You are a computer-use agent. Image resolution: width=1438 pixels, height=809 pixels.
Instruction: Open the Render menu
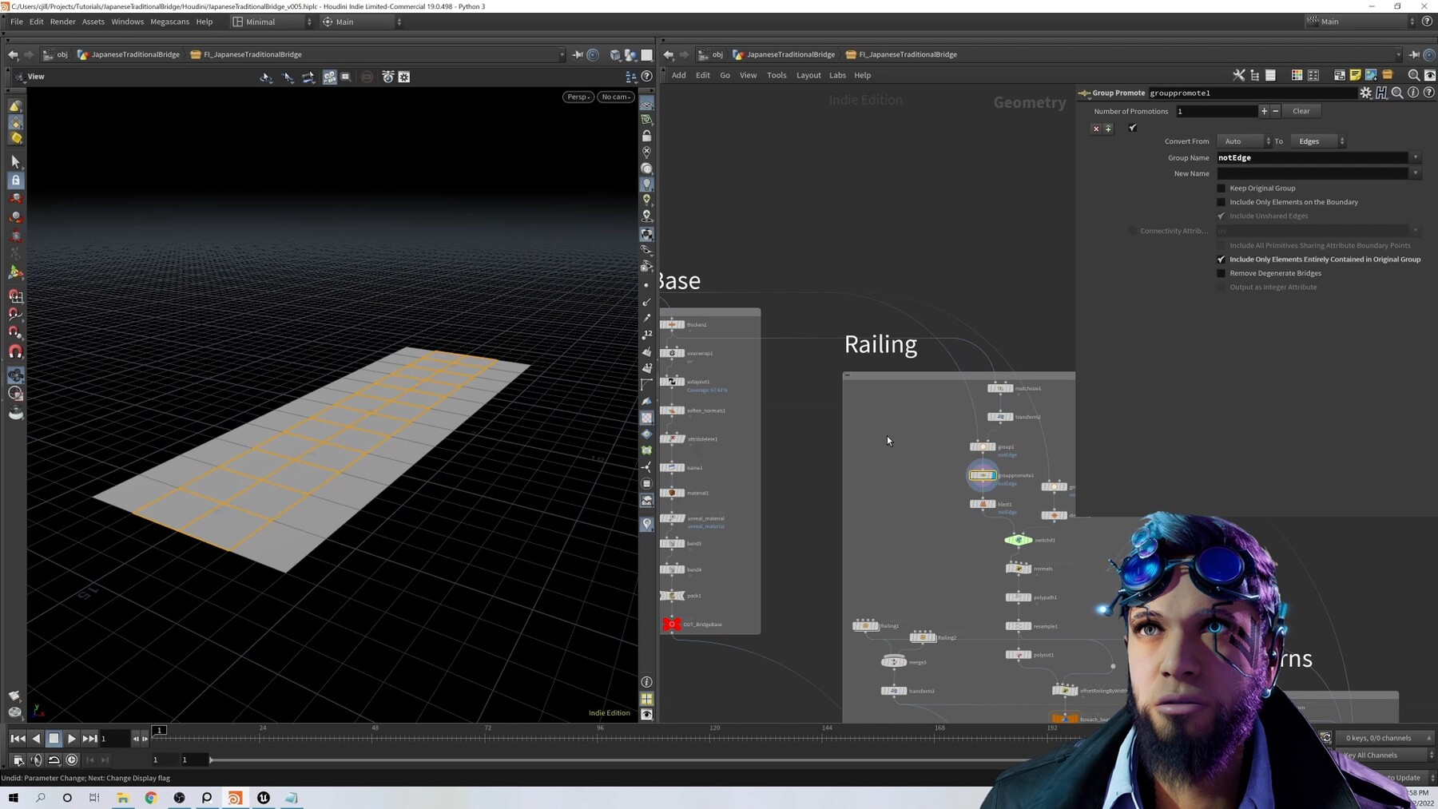pos(63,22)
